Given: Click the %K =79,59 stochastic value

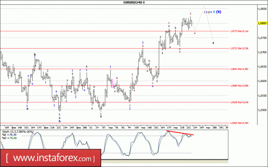Looking at the screenshot, I should (x=9, y=135).
